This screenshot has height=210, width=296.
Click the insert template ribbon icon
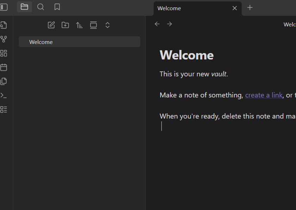click(x=4, y=81)
